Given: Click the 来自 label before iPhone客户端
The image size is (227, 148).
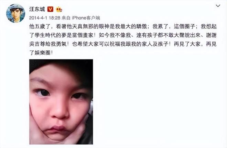Looking at the screenshot, I should (66, 18).
